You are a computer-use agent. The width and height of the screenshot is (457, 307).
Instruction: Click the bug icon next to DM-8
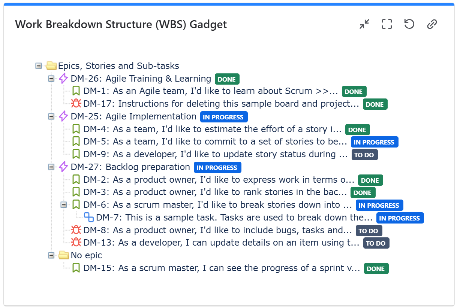click(x=76, y=230)
